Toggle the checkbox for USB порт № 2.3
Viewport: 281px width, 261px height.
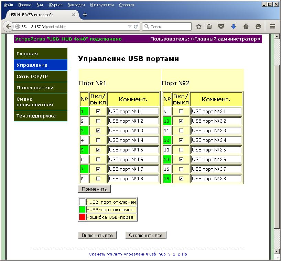click(181, 130)
